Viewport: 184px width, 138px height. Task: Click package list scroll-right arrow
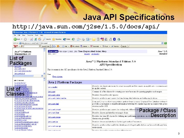tap(42, 76)
